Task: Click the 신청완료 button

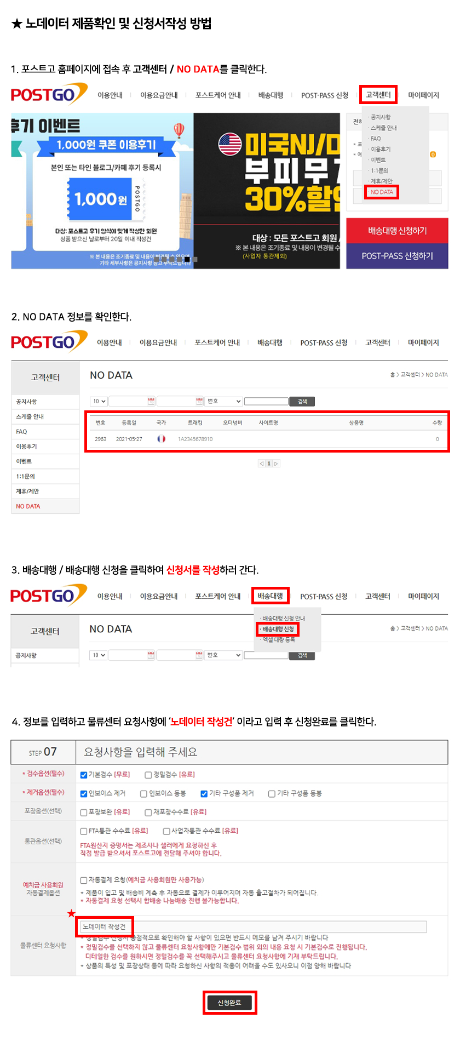Action: point(229,1003)
